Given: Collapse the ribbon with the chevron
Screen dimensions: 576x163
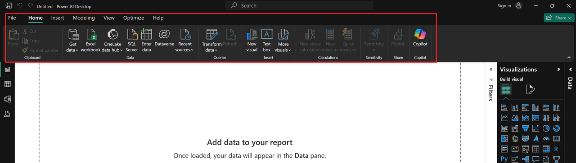Looking at the screenshot, I should [x=568, y=57].
